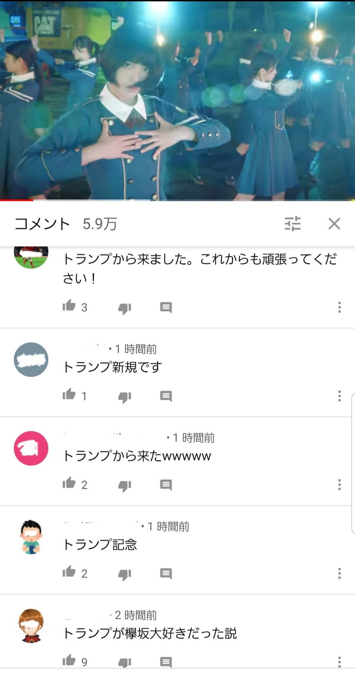Reply to the トランプ記念 comment
Image resolution: width=355 pixels, height=678 pixels.
point(166,574)
